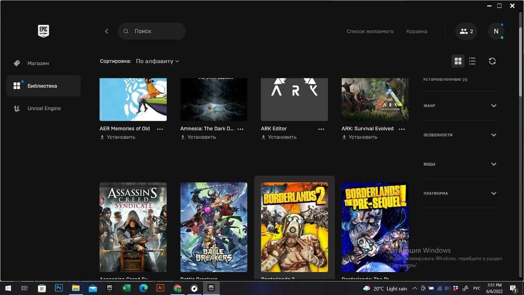This screenshot has width=524, height=295.
Task: Open the Mail app from the taskbar
Action: [93, 288]
